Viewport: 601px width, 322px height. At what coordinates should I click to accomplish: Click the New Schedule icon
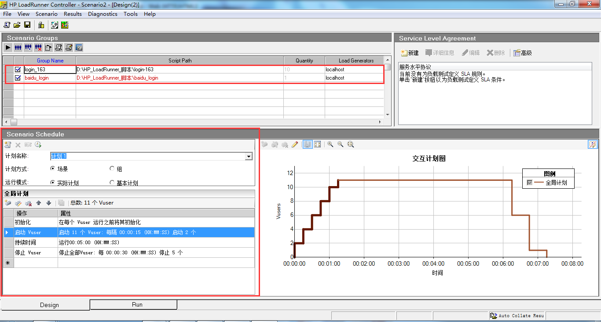(8, 145)
